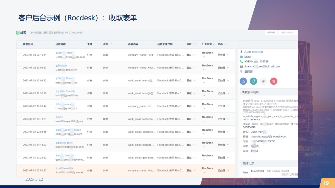Click 'company_name: Ford...' content in first row
Image resolution: width=335 pixels, height=188 pixels.
tap(142, 55)
